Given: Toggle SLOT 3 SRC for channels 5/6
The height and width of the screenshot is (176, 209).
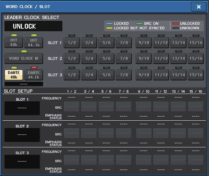Looking at the screenshot, I should 106,160.
